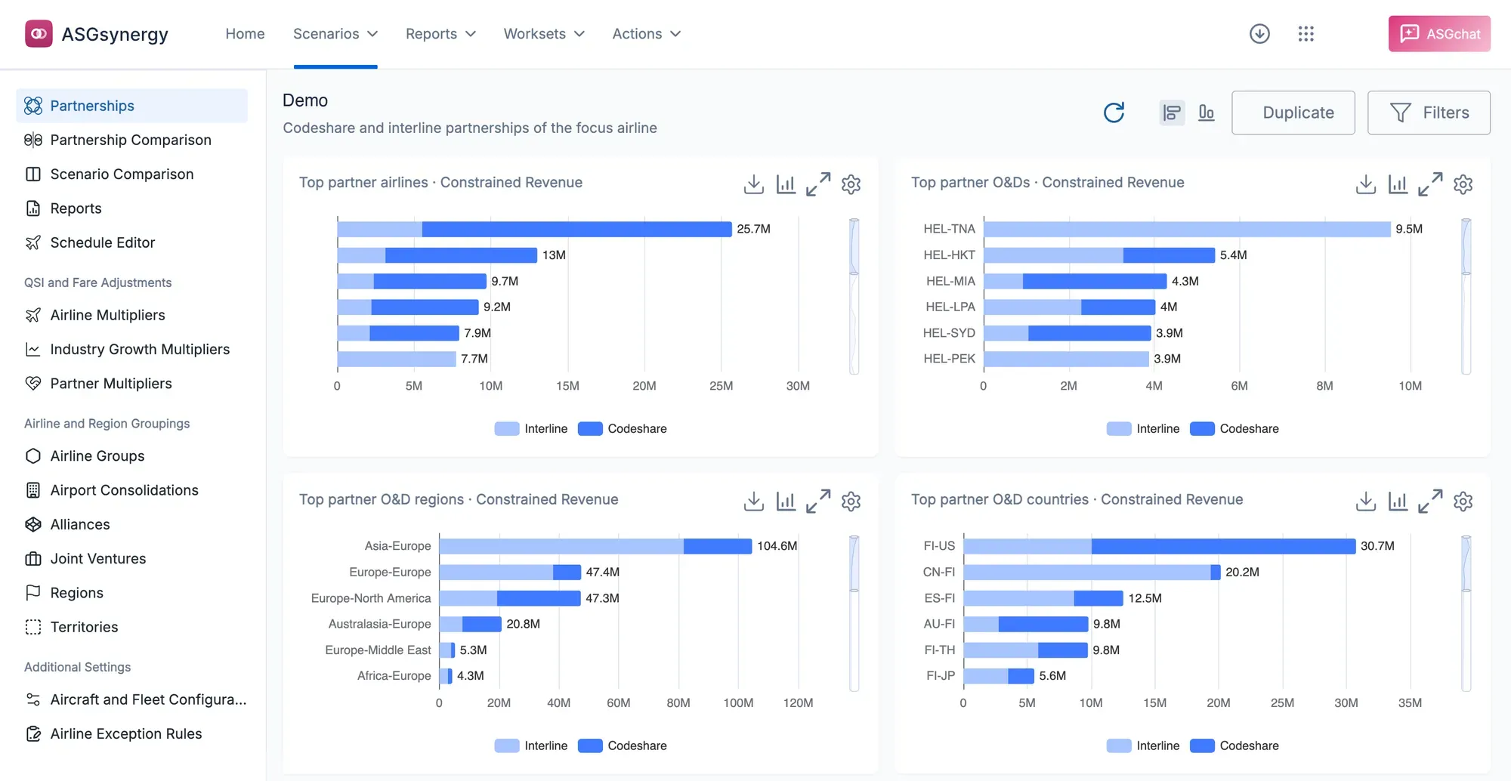Change chart type for Top partner airlines
Screen dimensions: 1511x781
pos(786,184)
